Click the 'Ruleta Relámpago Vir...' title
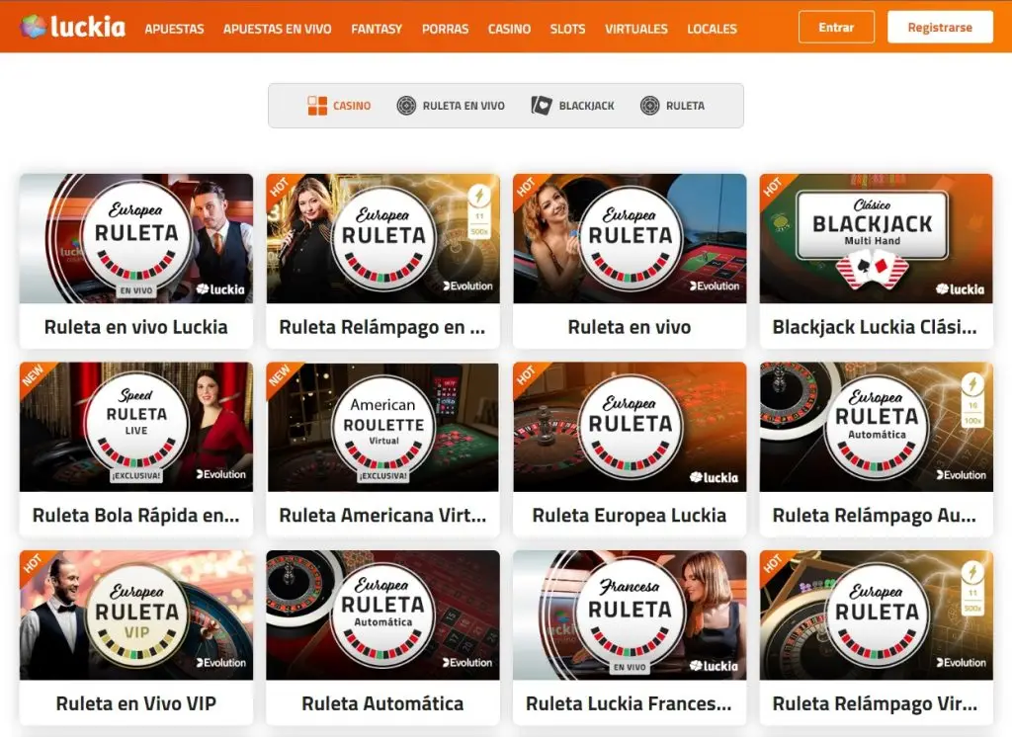The height and width of the screenshot is (737, 1012). (876, 703)
